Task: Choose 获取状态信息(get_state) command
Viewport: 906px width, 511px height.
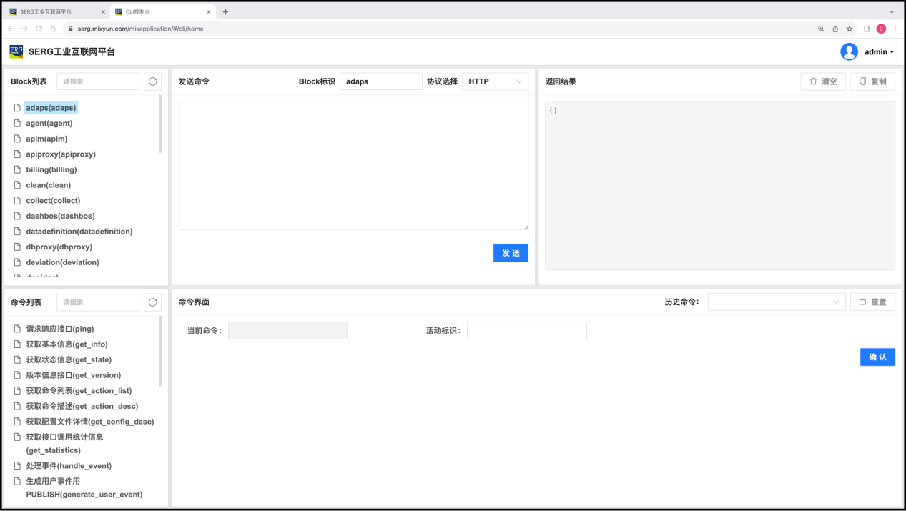Action: pyautogui.click(x=69, y=359)
